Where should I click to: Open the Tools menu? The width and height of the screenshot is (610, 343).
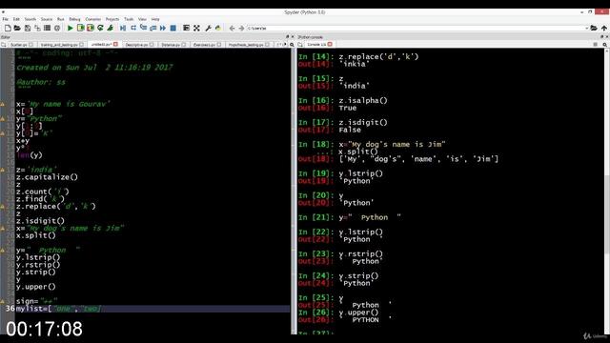(x=129, y=19)
